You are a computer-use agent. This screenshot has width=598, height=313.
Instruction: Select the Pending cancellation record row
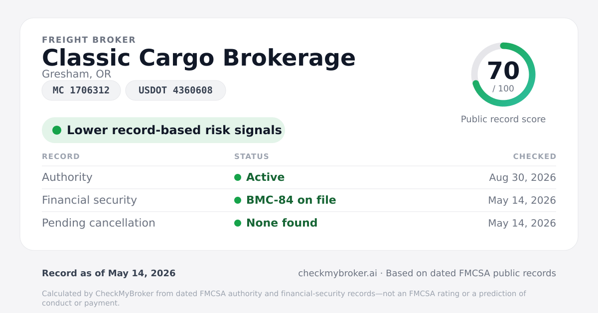click(299, 223)
